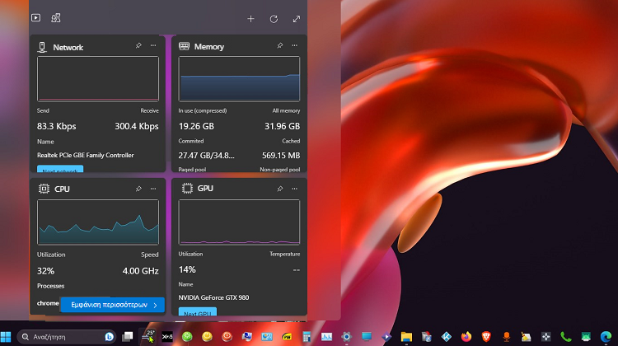Viewport: 618px width, 346px height.
Task: Click the Εμφάνιση περισσότερων button
Action: 112,305
